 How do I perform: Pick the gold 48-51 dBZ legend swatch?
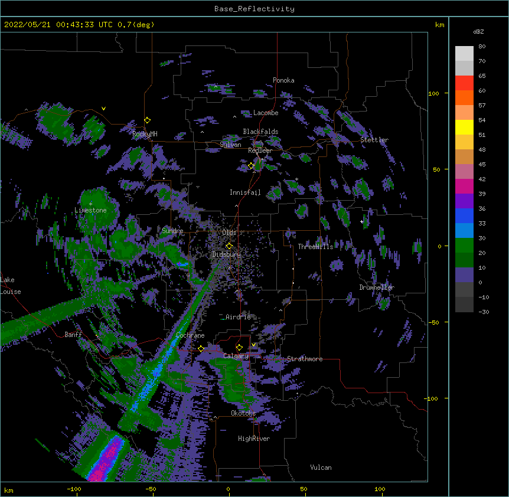coord(464,142)
